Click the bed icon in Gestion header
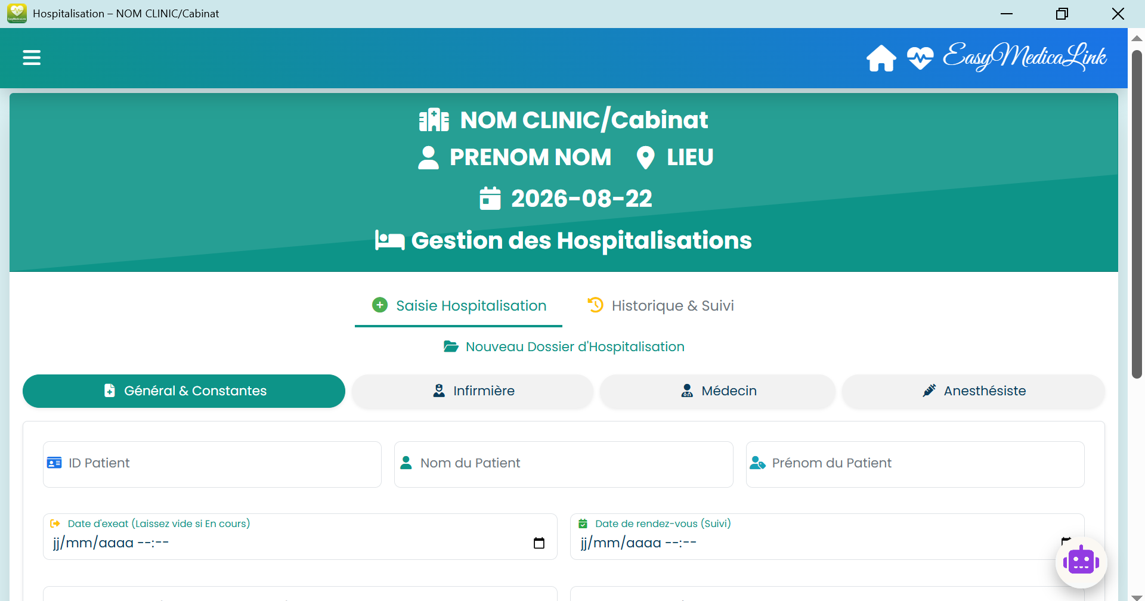1145x601 pixels. (x=390, y=240)
